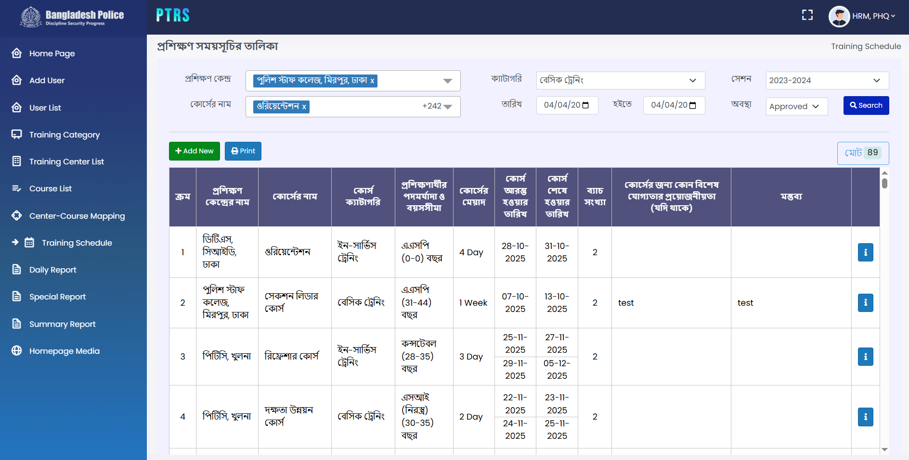Screen dimensions: 909x460
Task: Expand the training center multiselect arrow
Action: point(447,81)
